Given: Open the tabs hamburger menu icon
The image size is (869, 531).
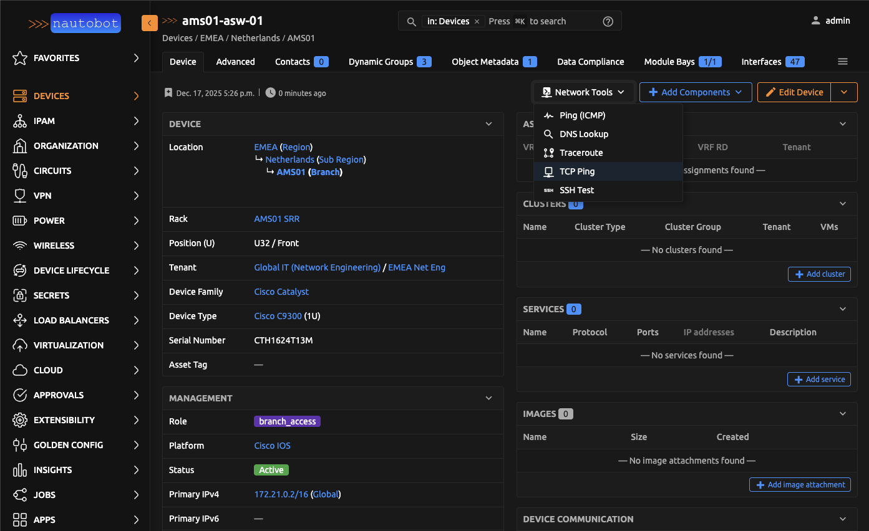Looking at the screenshot, I should click(x=842, y=62).
